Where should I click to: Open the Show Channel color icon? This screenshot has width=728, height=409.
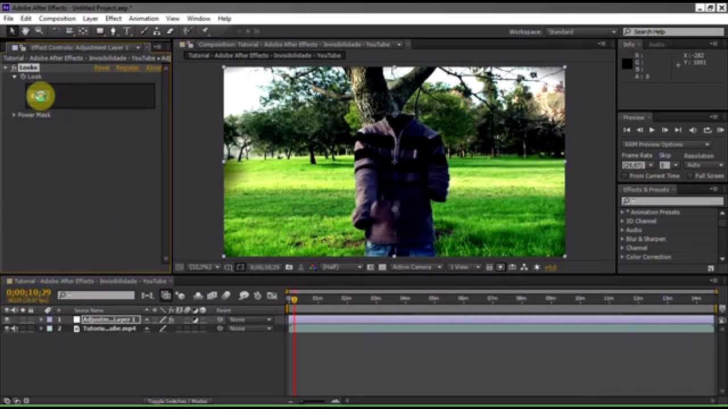click(x=313, y=267)
